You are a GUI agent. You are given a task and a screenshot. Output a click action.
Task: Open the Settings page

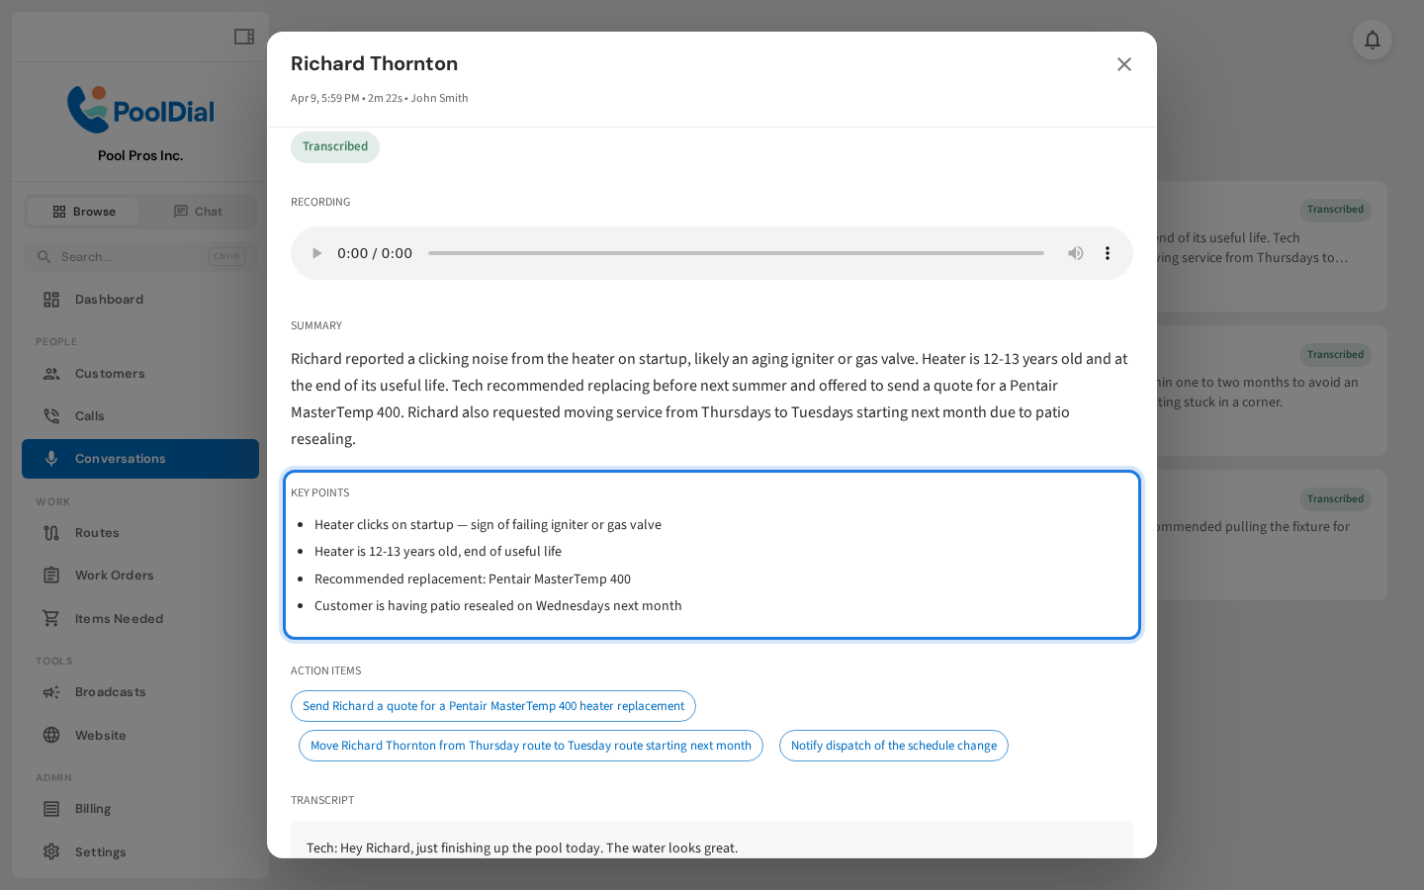[100, 851]
